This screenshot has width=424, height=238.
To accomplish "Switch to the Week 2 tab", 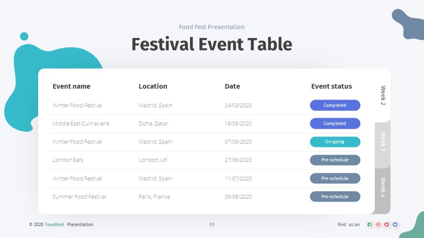I will point(383,95).
